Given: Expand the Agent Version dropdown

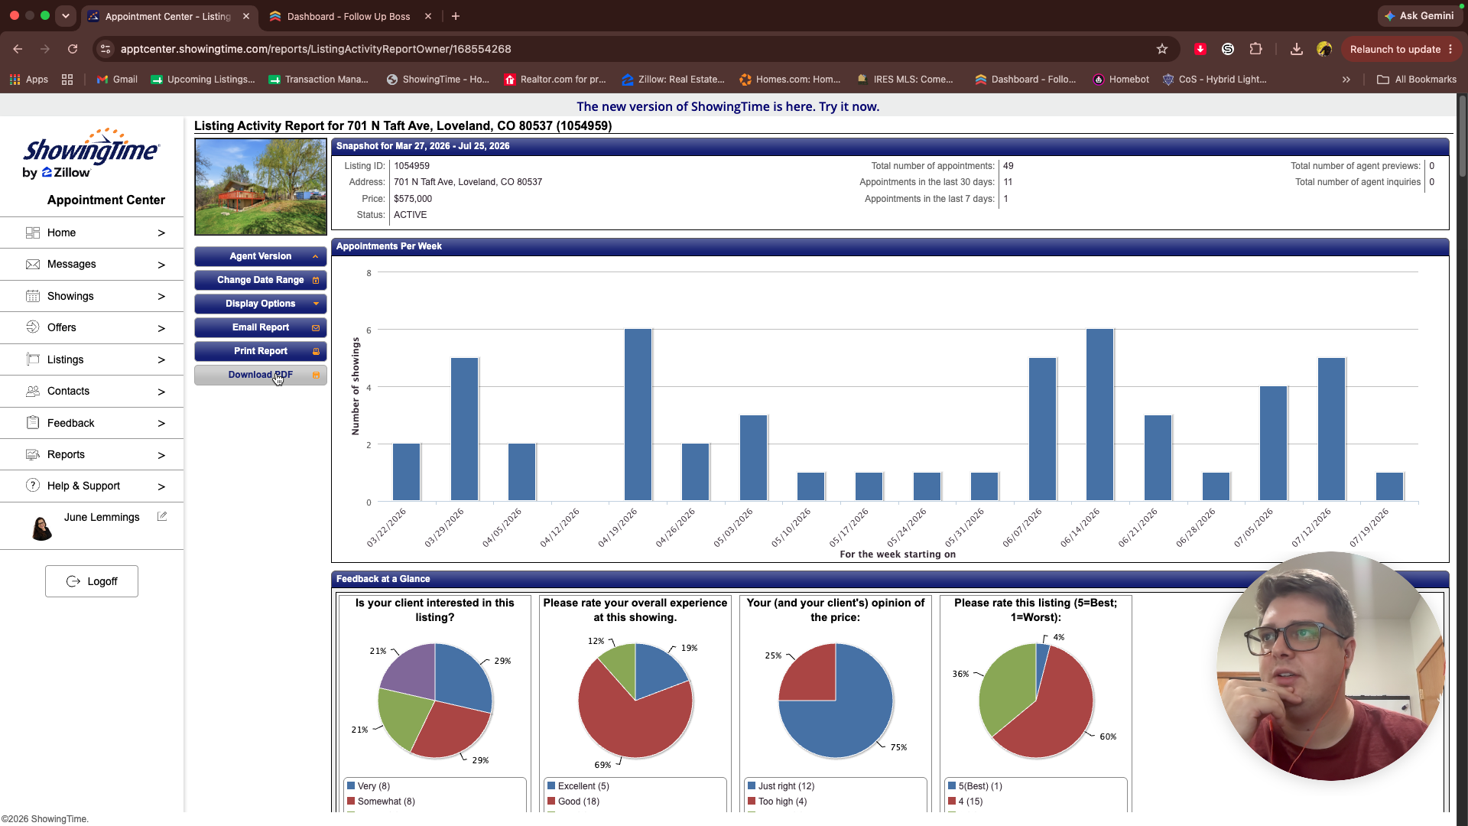Looking at the screenshot, I should (261, 256).
